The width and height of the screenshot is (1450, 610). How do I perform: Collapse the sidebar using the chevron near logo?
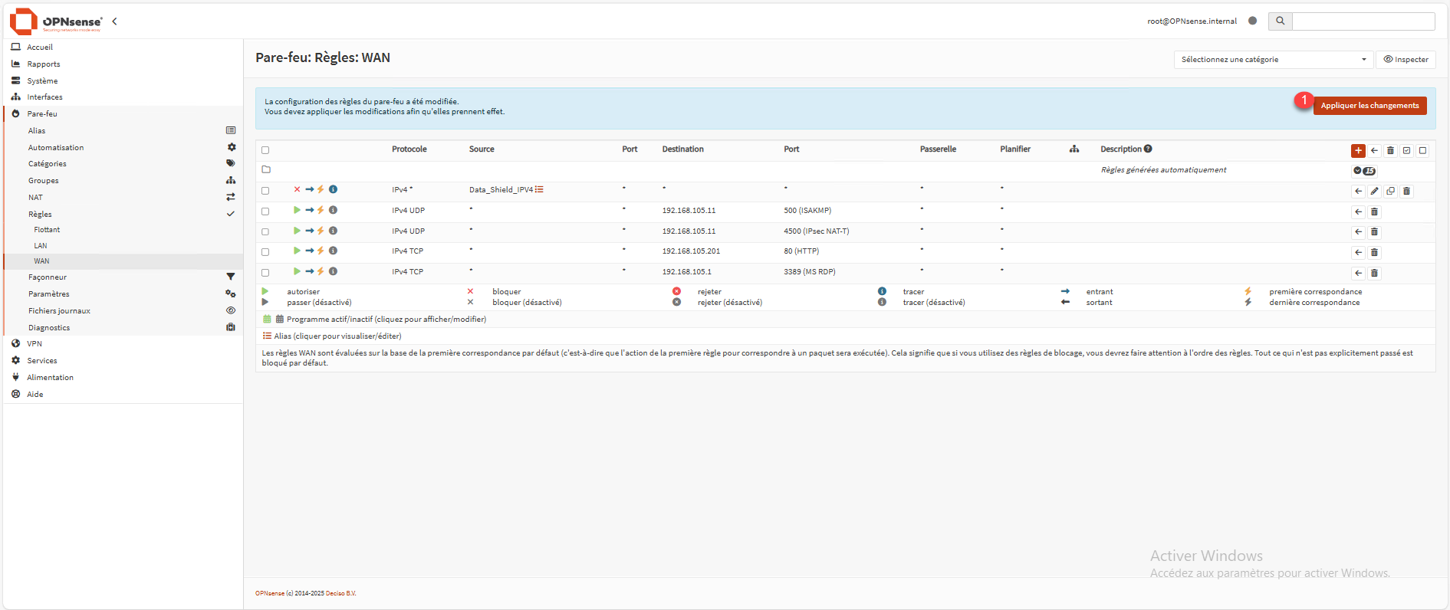click(114, 21)
